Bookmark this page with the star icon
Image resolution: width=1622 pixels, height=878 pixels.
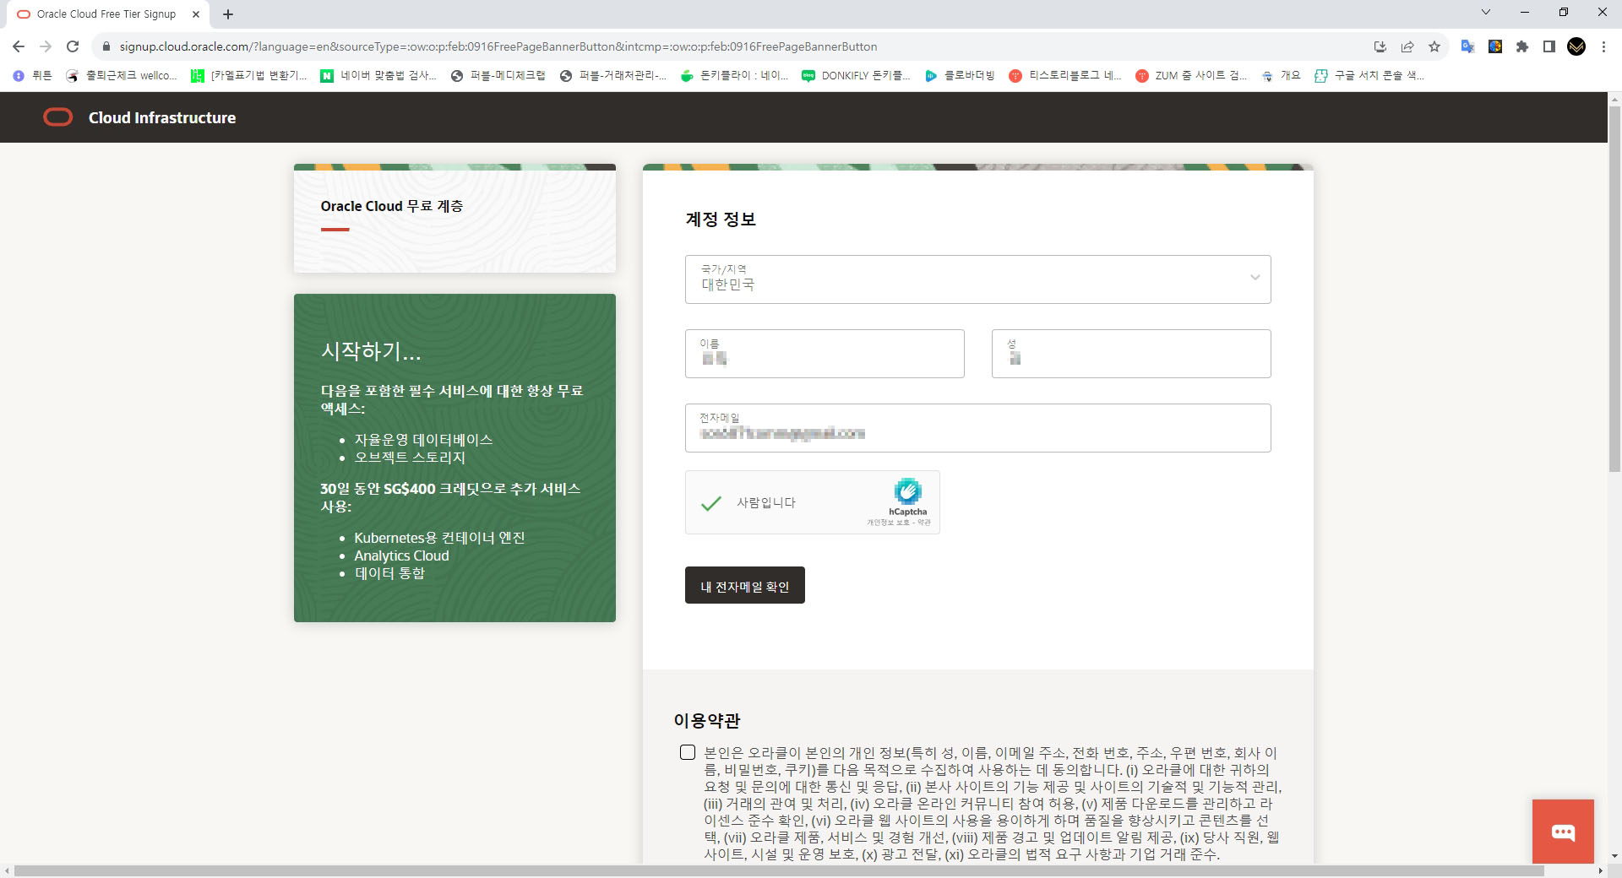coord(1434,46)
